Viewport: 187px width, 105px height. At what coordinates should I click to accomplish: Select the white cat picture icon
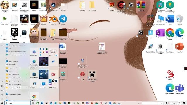click(34, 32)
